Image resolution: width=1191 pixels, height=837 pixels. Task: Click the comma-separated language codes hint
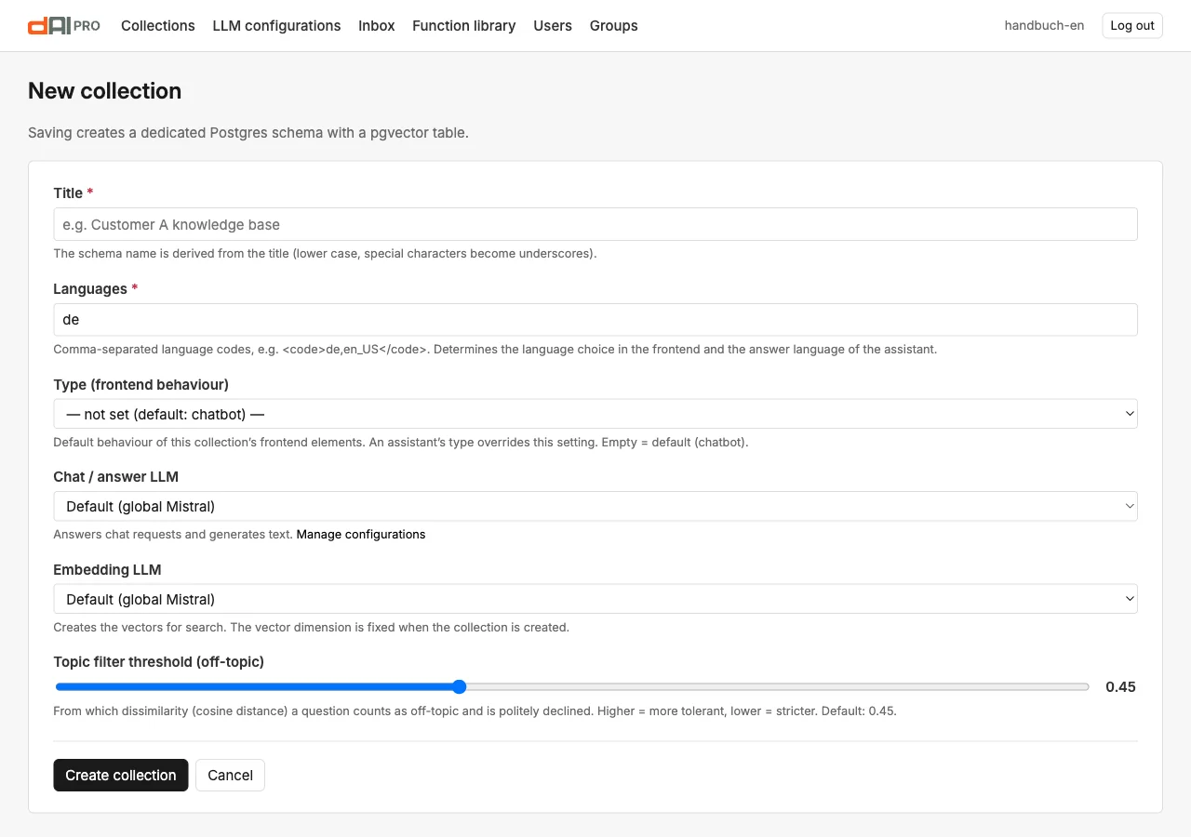tap(495, 350)
